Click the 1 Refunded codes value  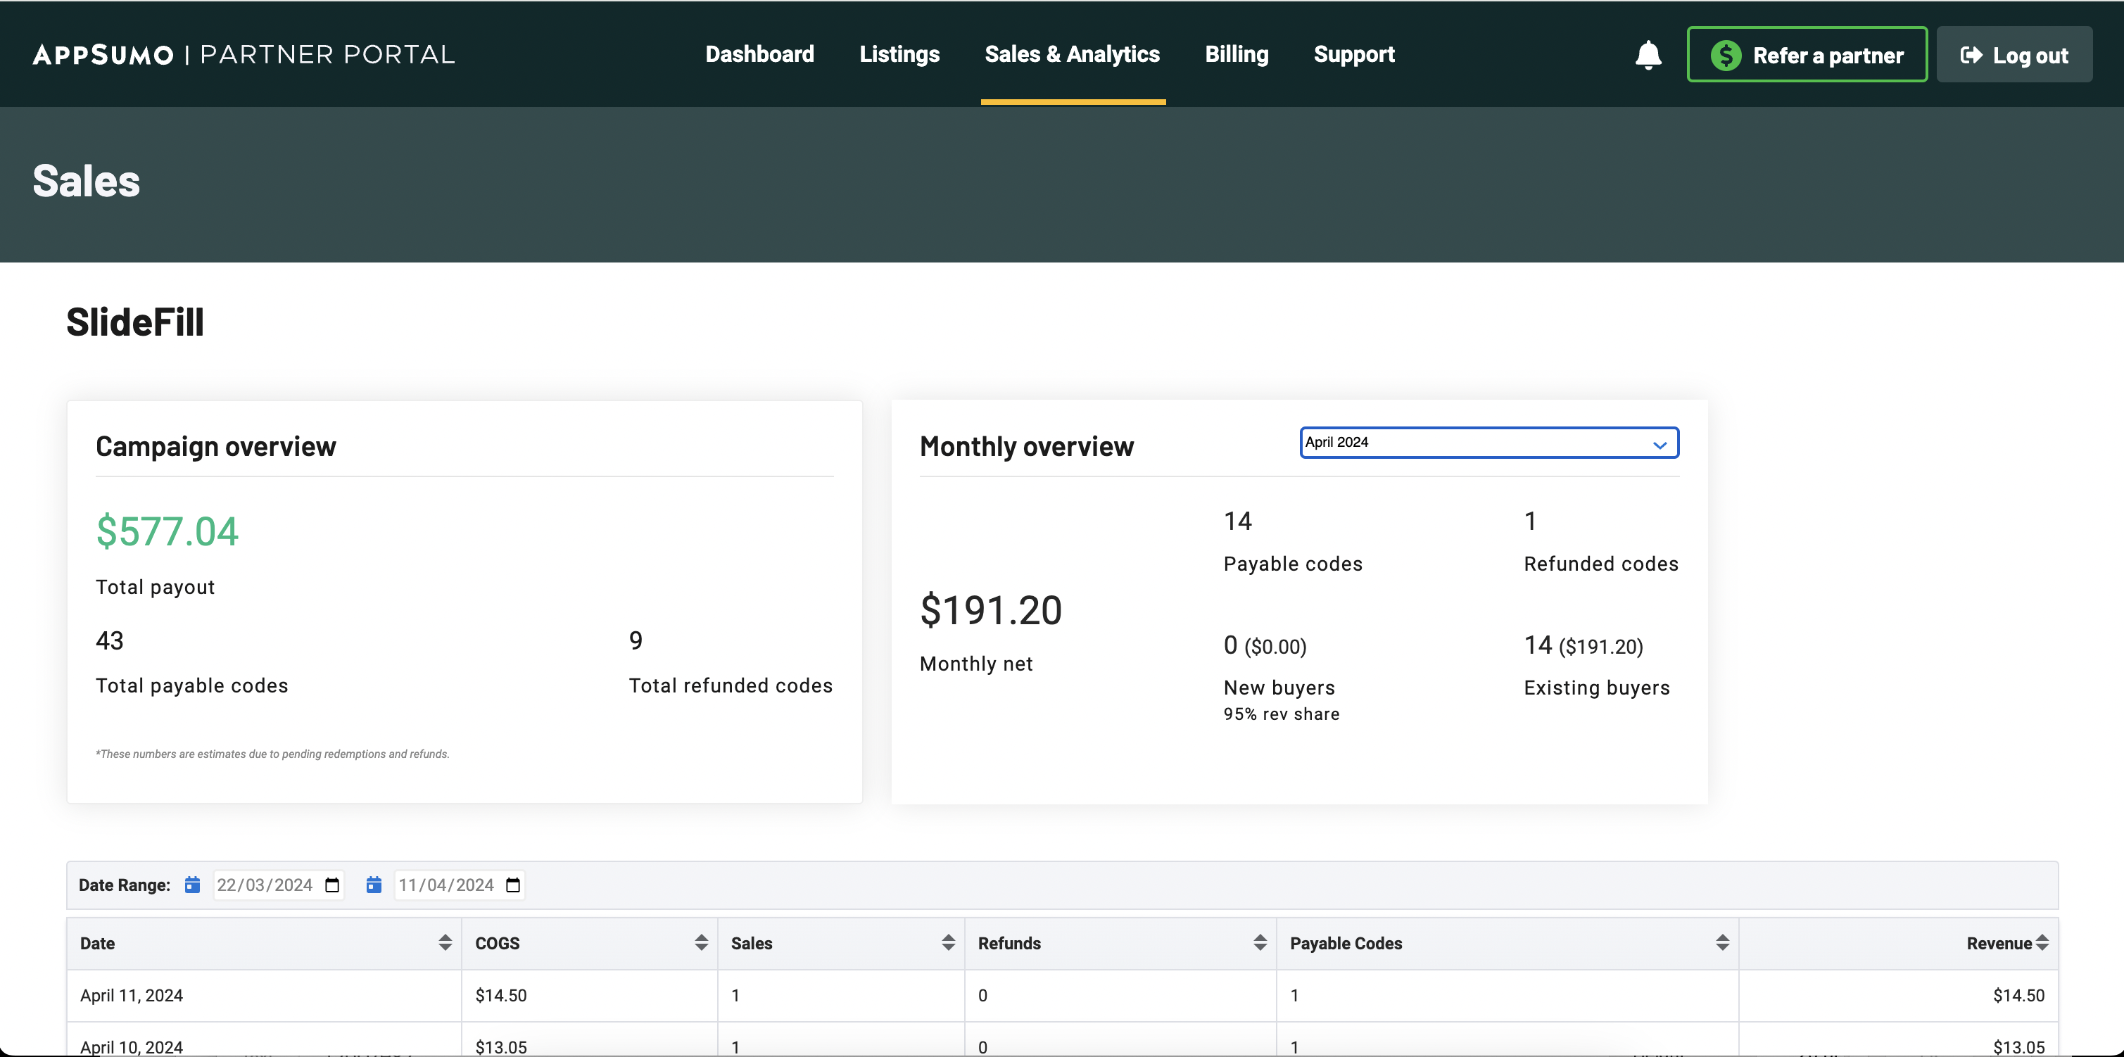point(1530,521)
